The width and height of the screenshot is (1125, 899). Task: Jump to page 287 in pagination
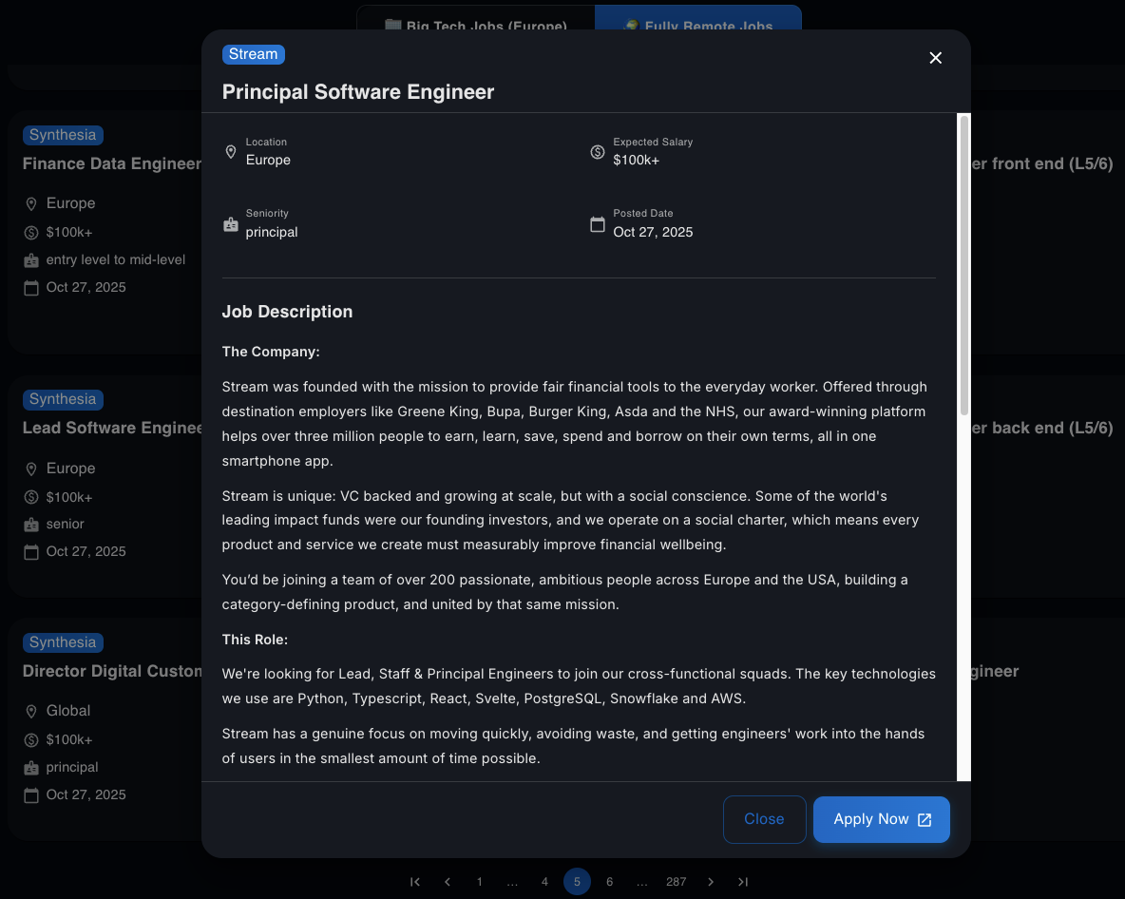tap(676, 882)
